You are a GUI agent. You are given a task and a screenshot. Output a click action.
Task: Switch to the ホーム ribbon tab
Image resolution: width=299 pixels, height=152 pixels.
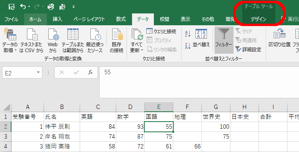(35, 19)
